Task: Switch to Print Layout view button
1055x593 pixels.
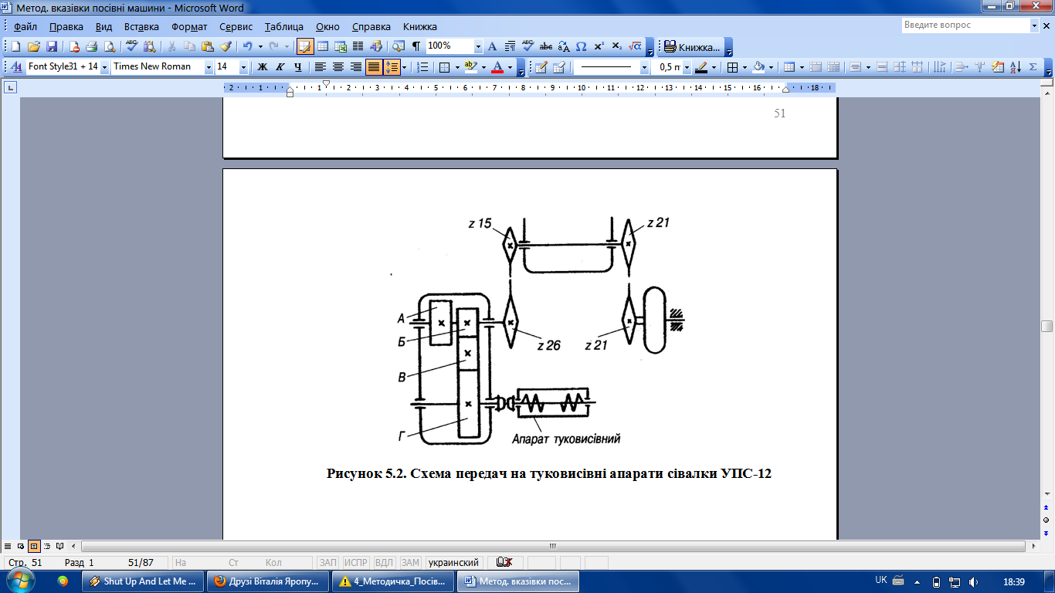Action: click(x=34, y=545)
